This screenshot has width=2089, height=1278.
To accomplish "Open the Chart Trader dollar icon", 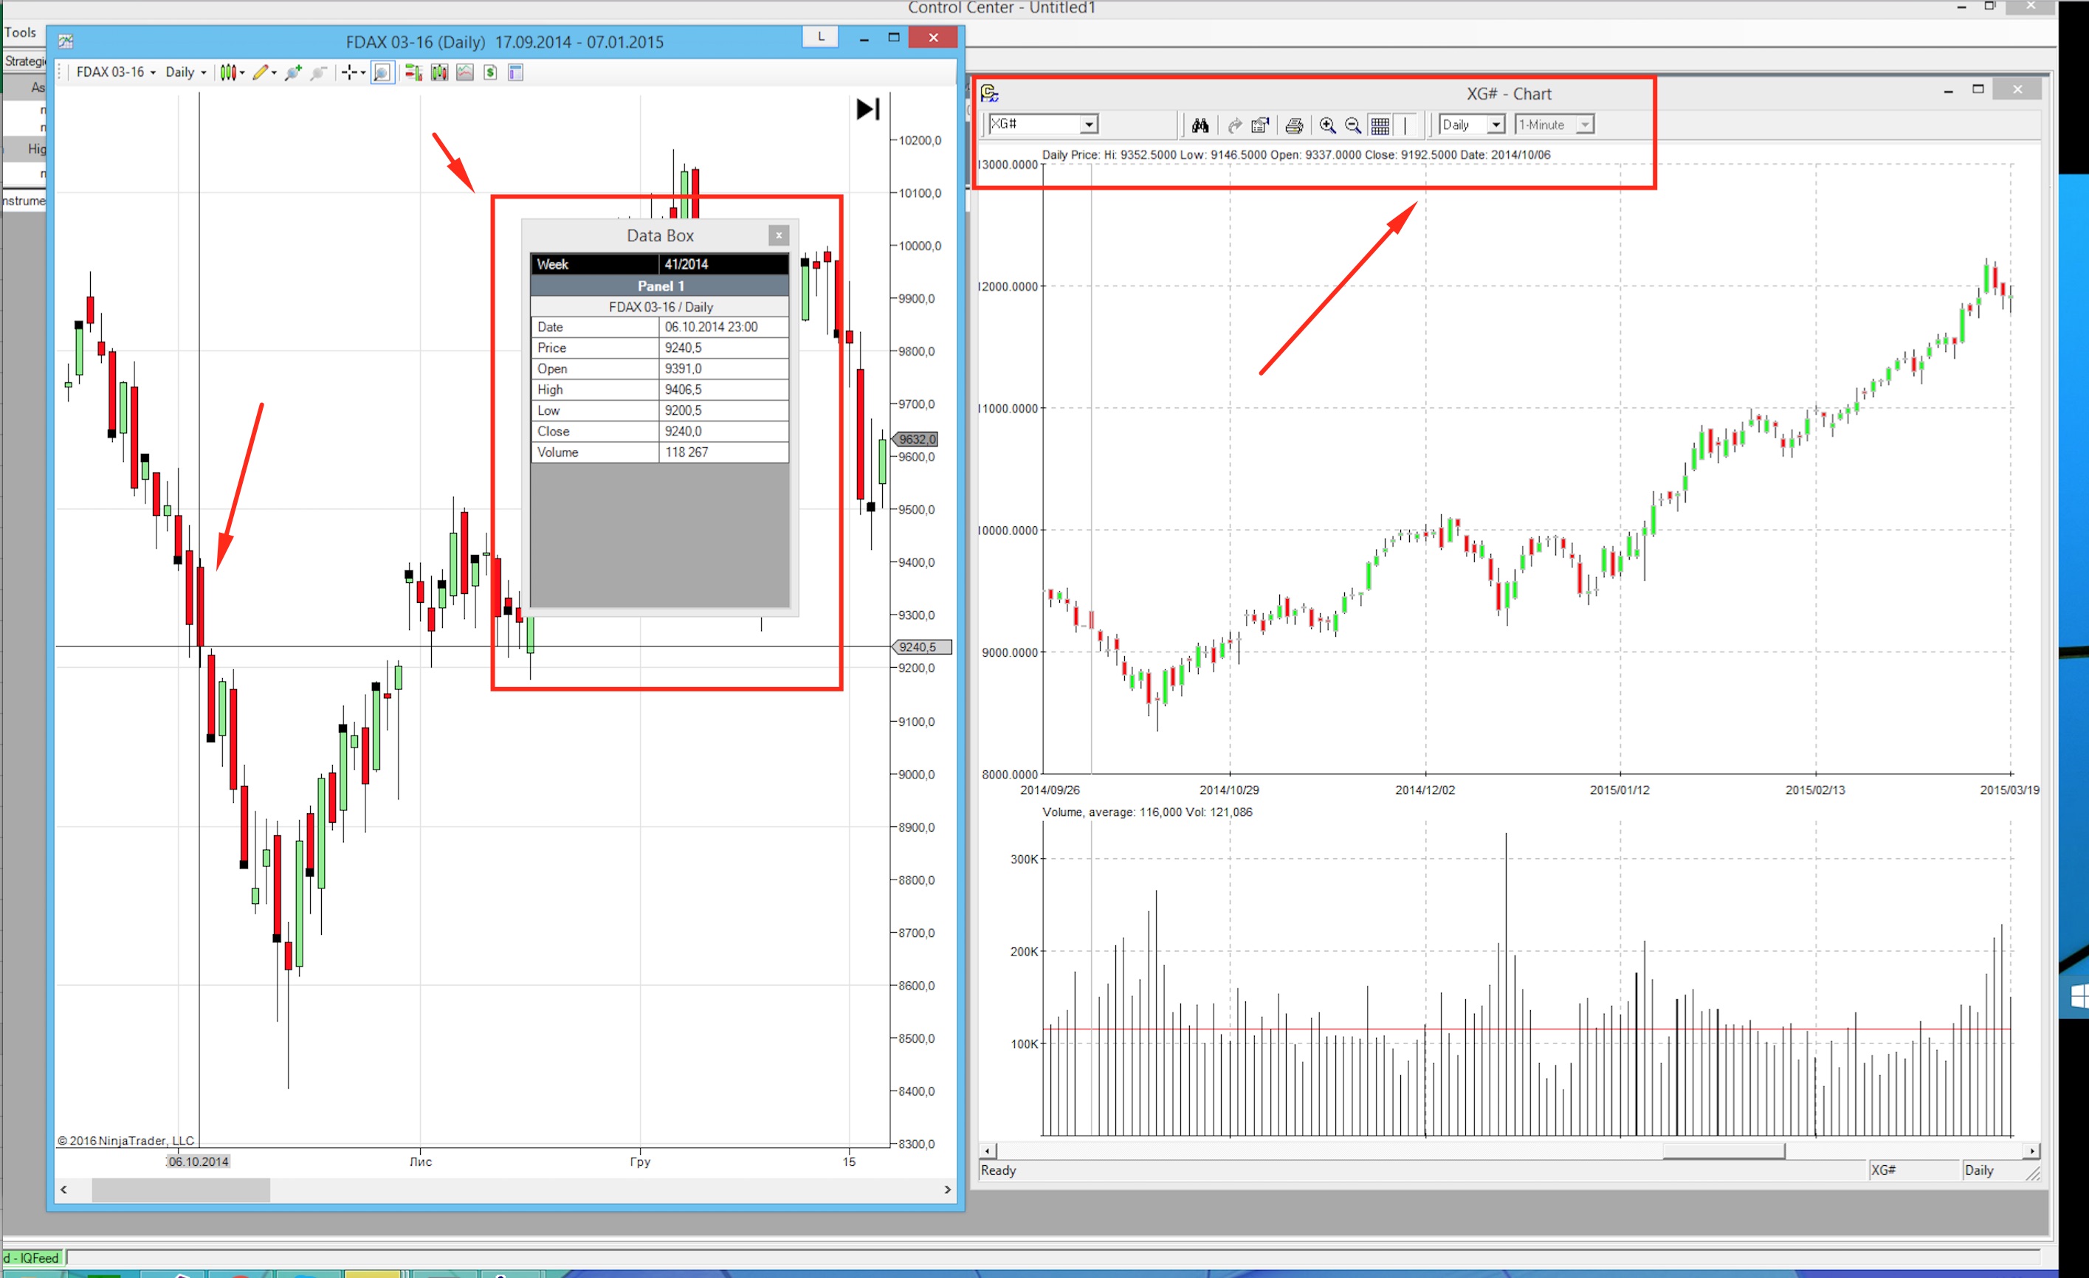I will coord(490,73).
